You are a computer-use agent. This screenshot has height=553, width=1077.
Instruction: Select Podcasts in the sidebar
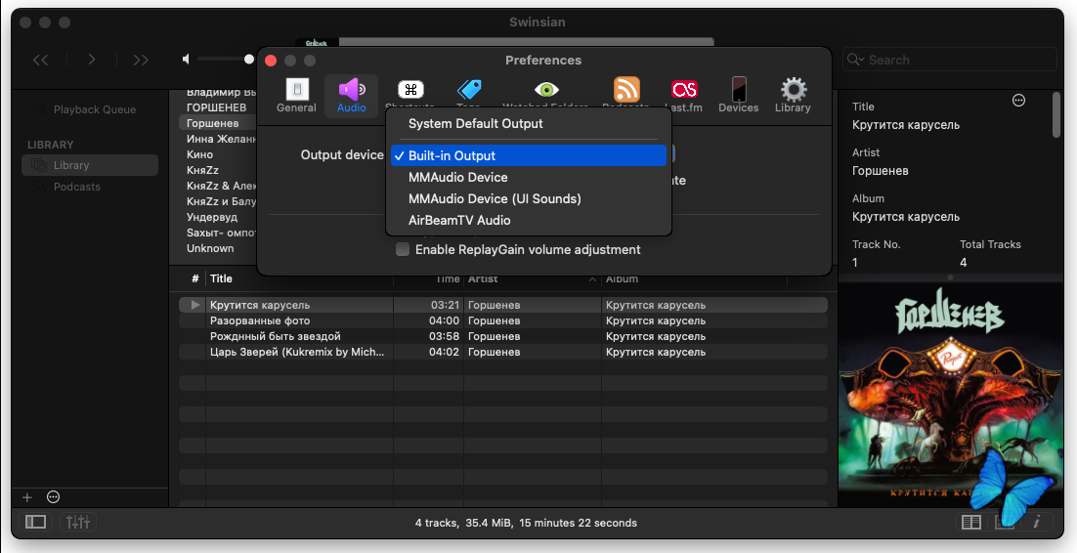pyautogui.click(x=77, y=187)
